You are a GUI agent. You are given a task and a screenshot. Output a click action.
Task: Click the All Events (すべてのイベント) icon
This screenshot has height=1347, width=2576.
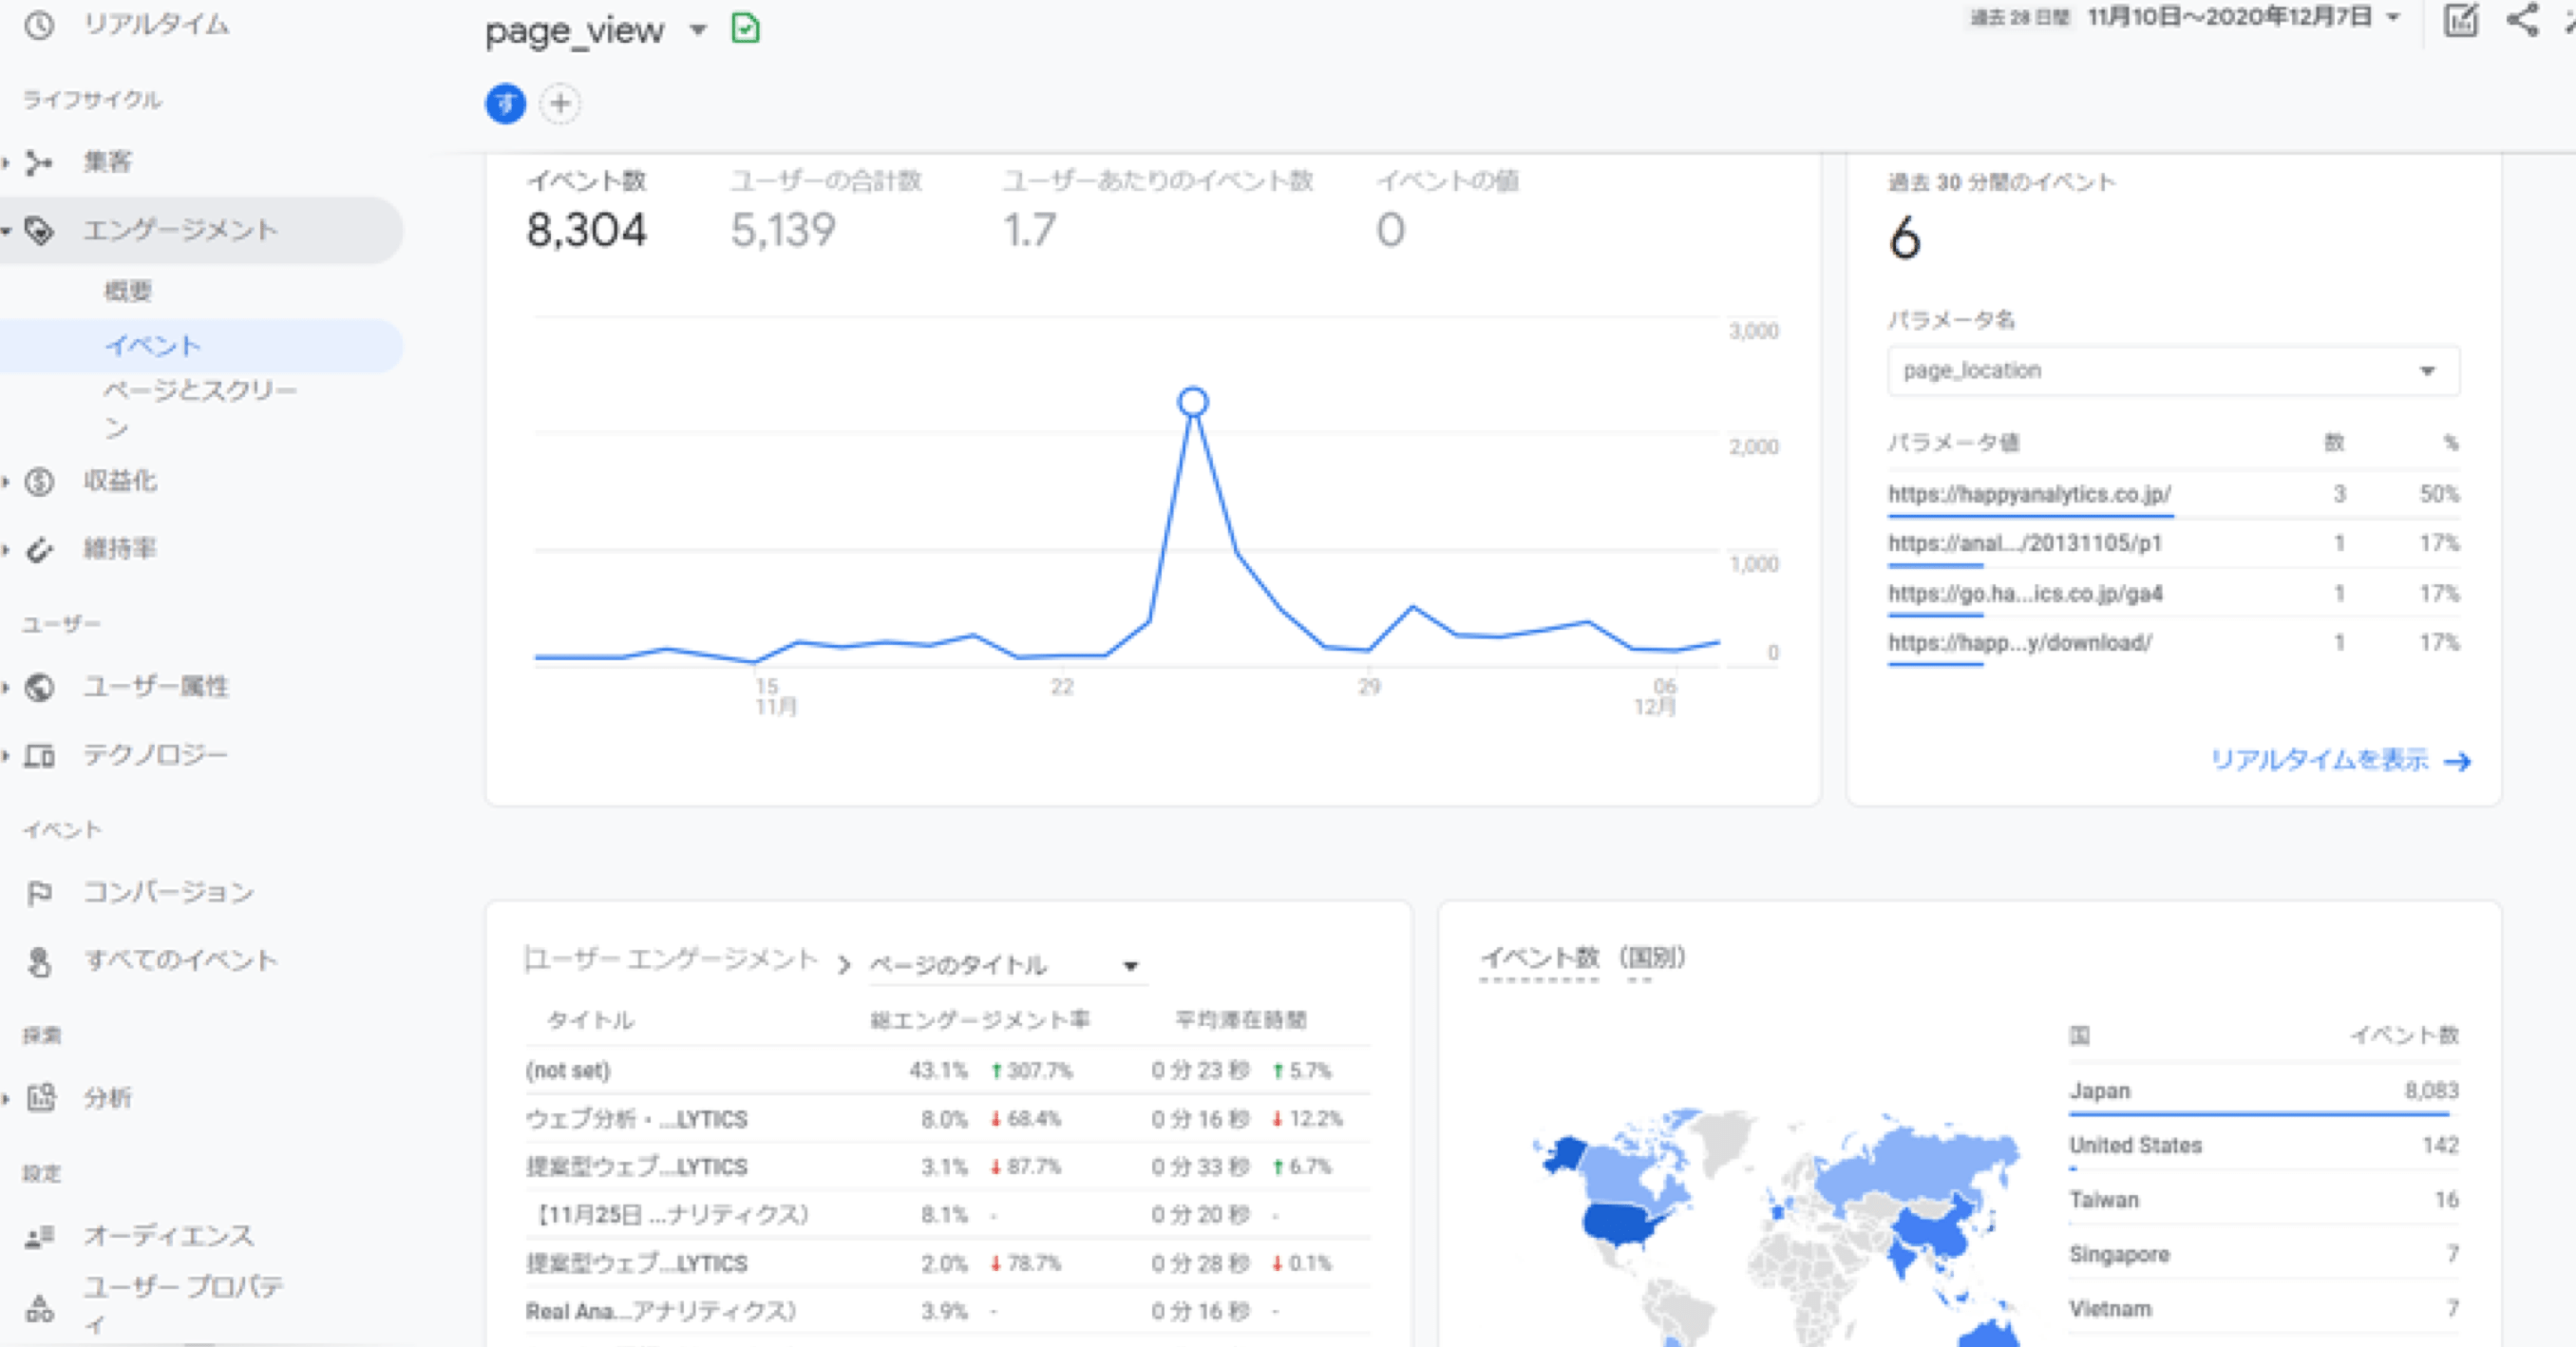[x=39, y=961]
